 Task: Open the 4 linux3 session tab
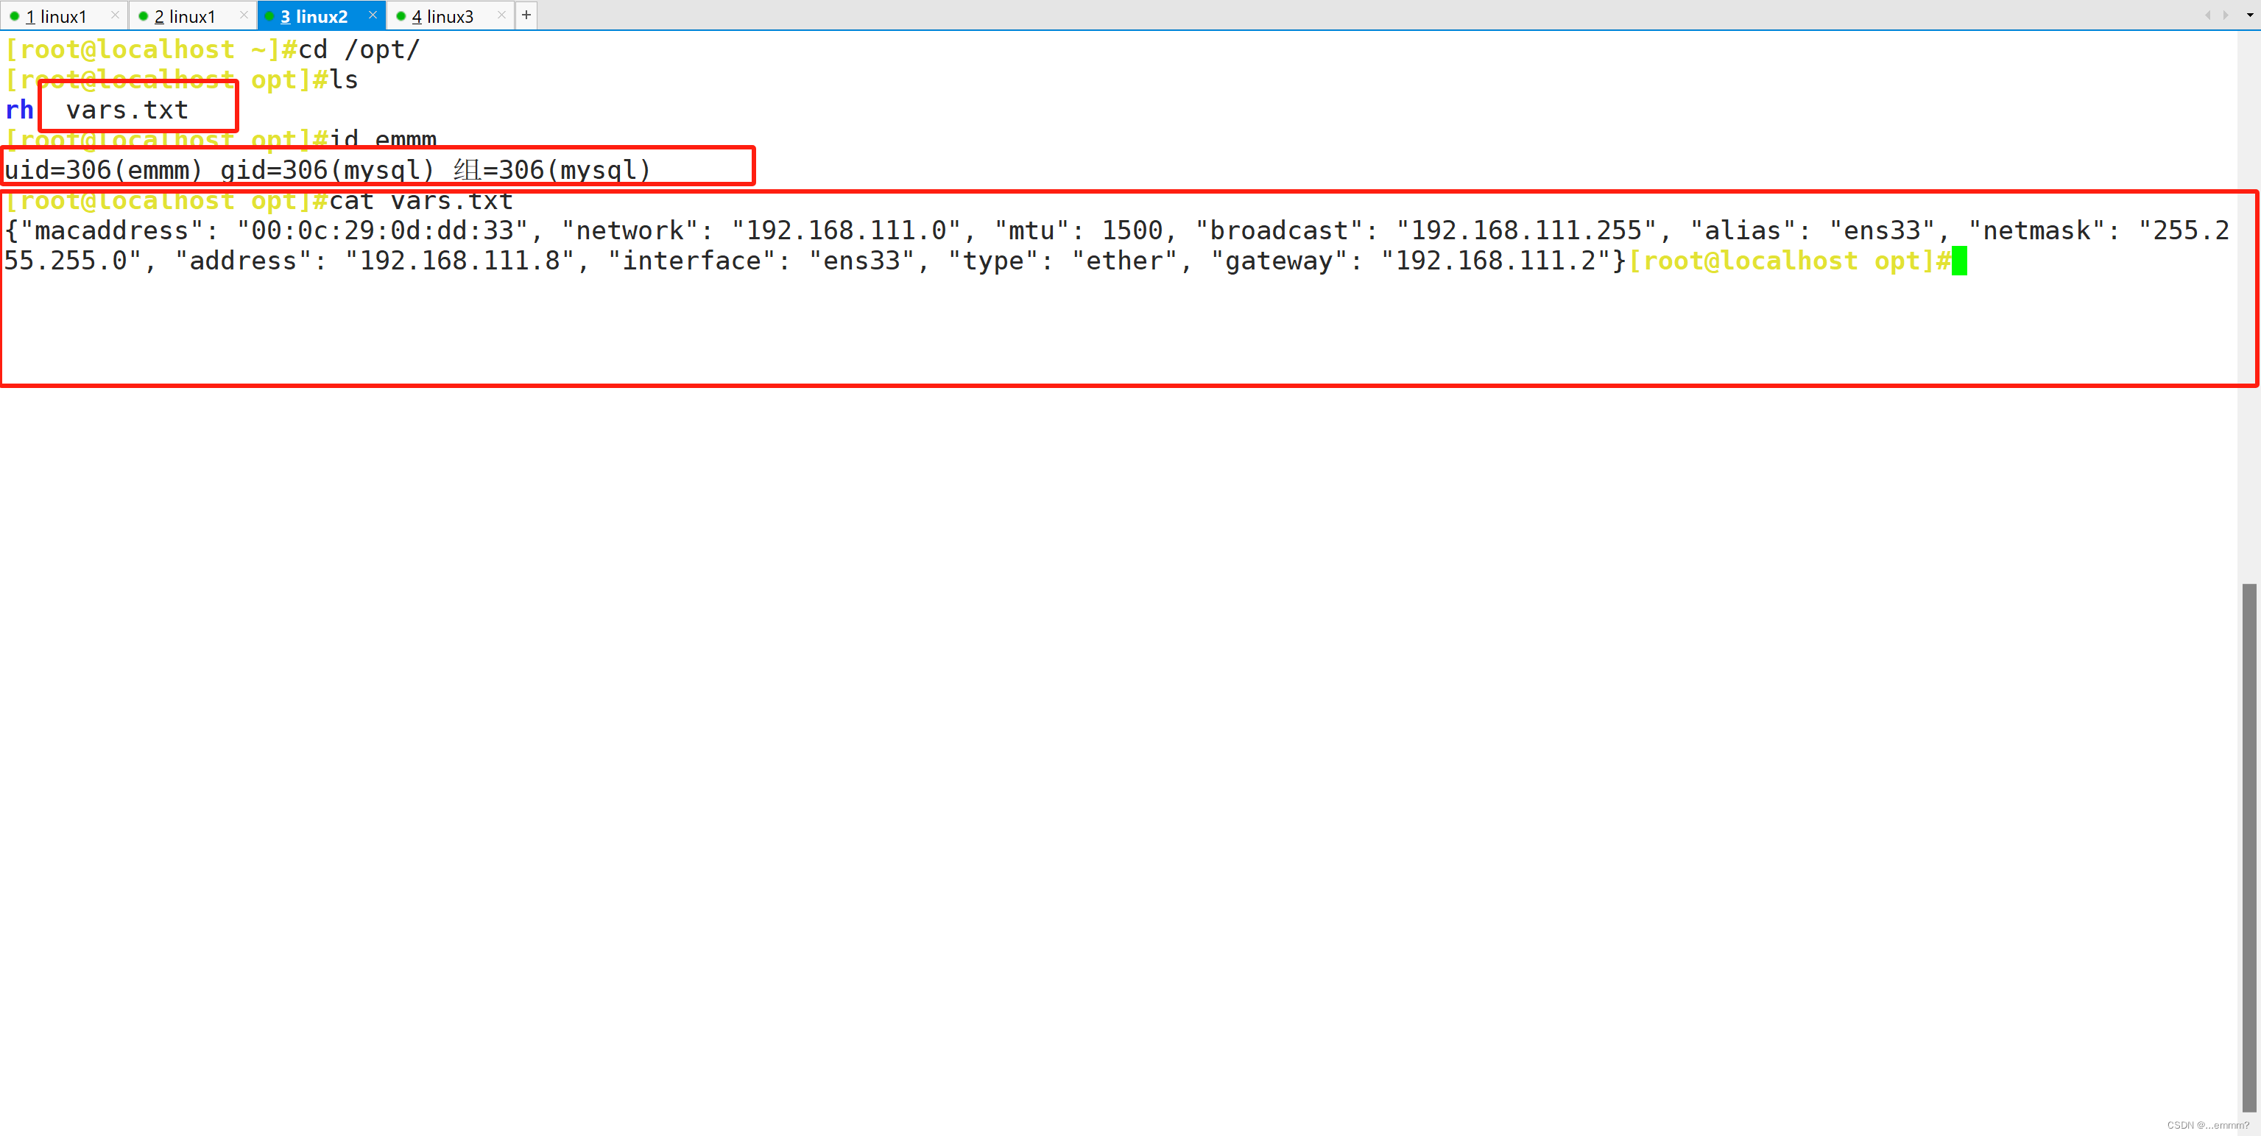point(442,17)
